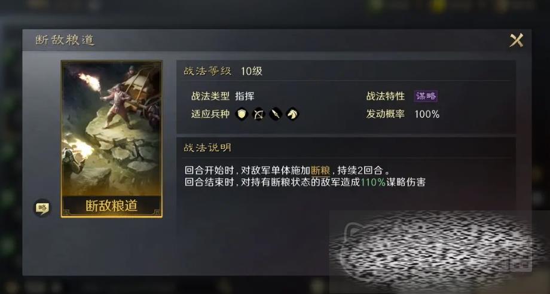Tap the horse cavalry troop icon
This screenshot has height=294, width=550.
click(292, 114)
